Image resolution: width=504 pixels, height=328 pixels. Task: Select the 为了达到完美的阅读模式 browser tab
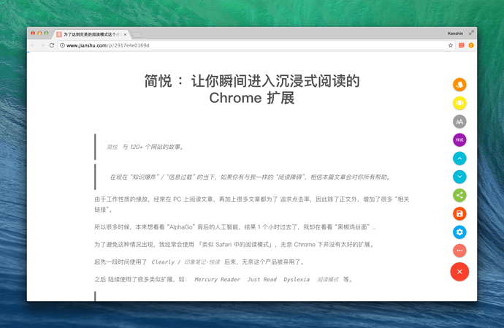pyautogui.click(x=91, y=34)
